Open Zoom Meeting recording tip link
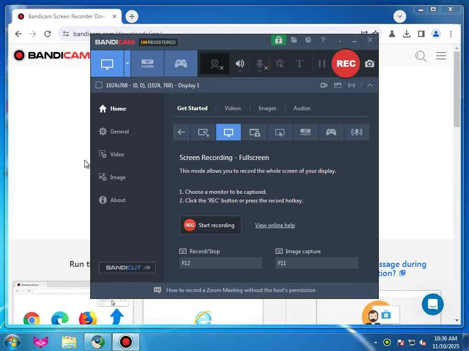 pos(241,290)
